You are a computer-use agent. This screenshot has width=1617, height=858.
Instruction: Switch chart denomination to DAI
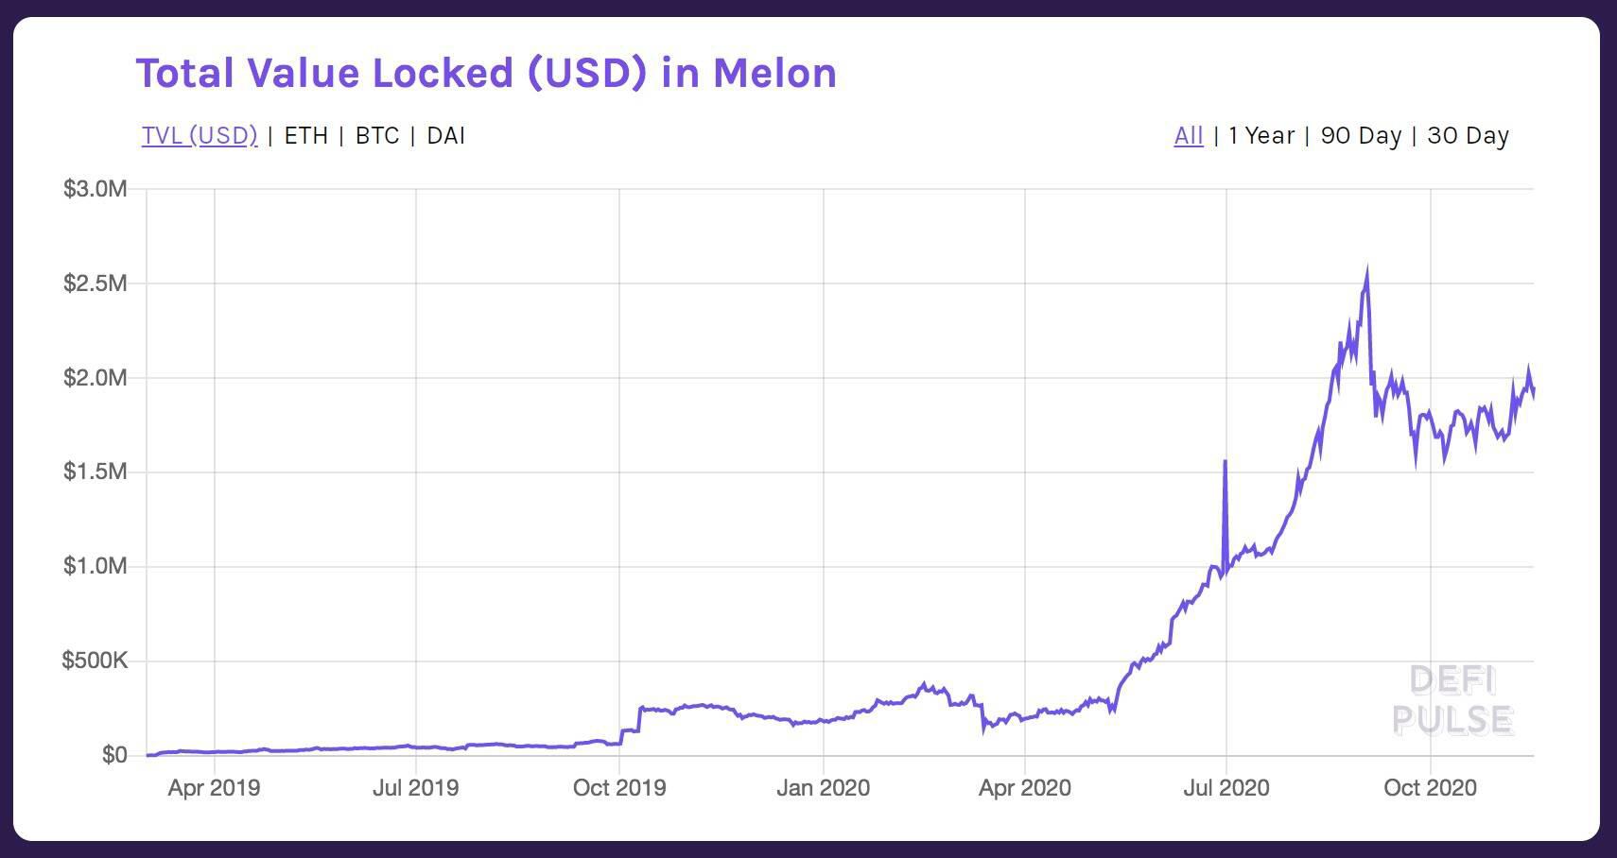[445, 135]
